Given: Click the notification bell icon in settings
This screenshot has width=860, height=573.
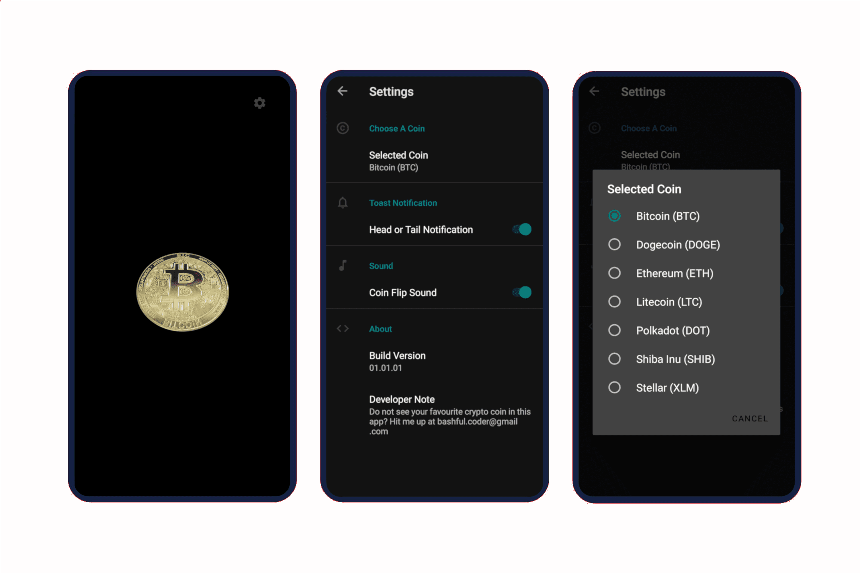Looking at the screenshot, I should point(342,203).
